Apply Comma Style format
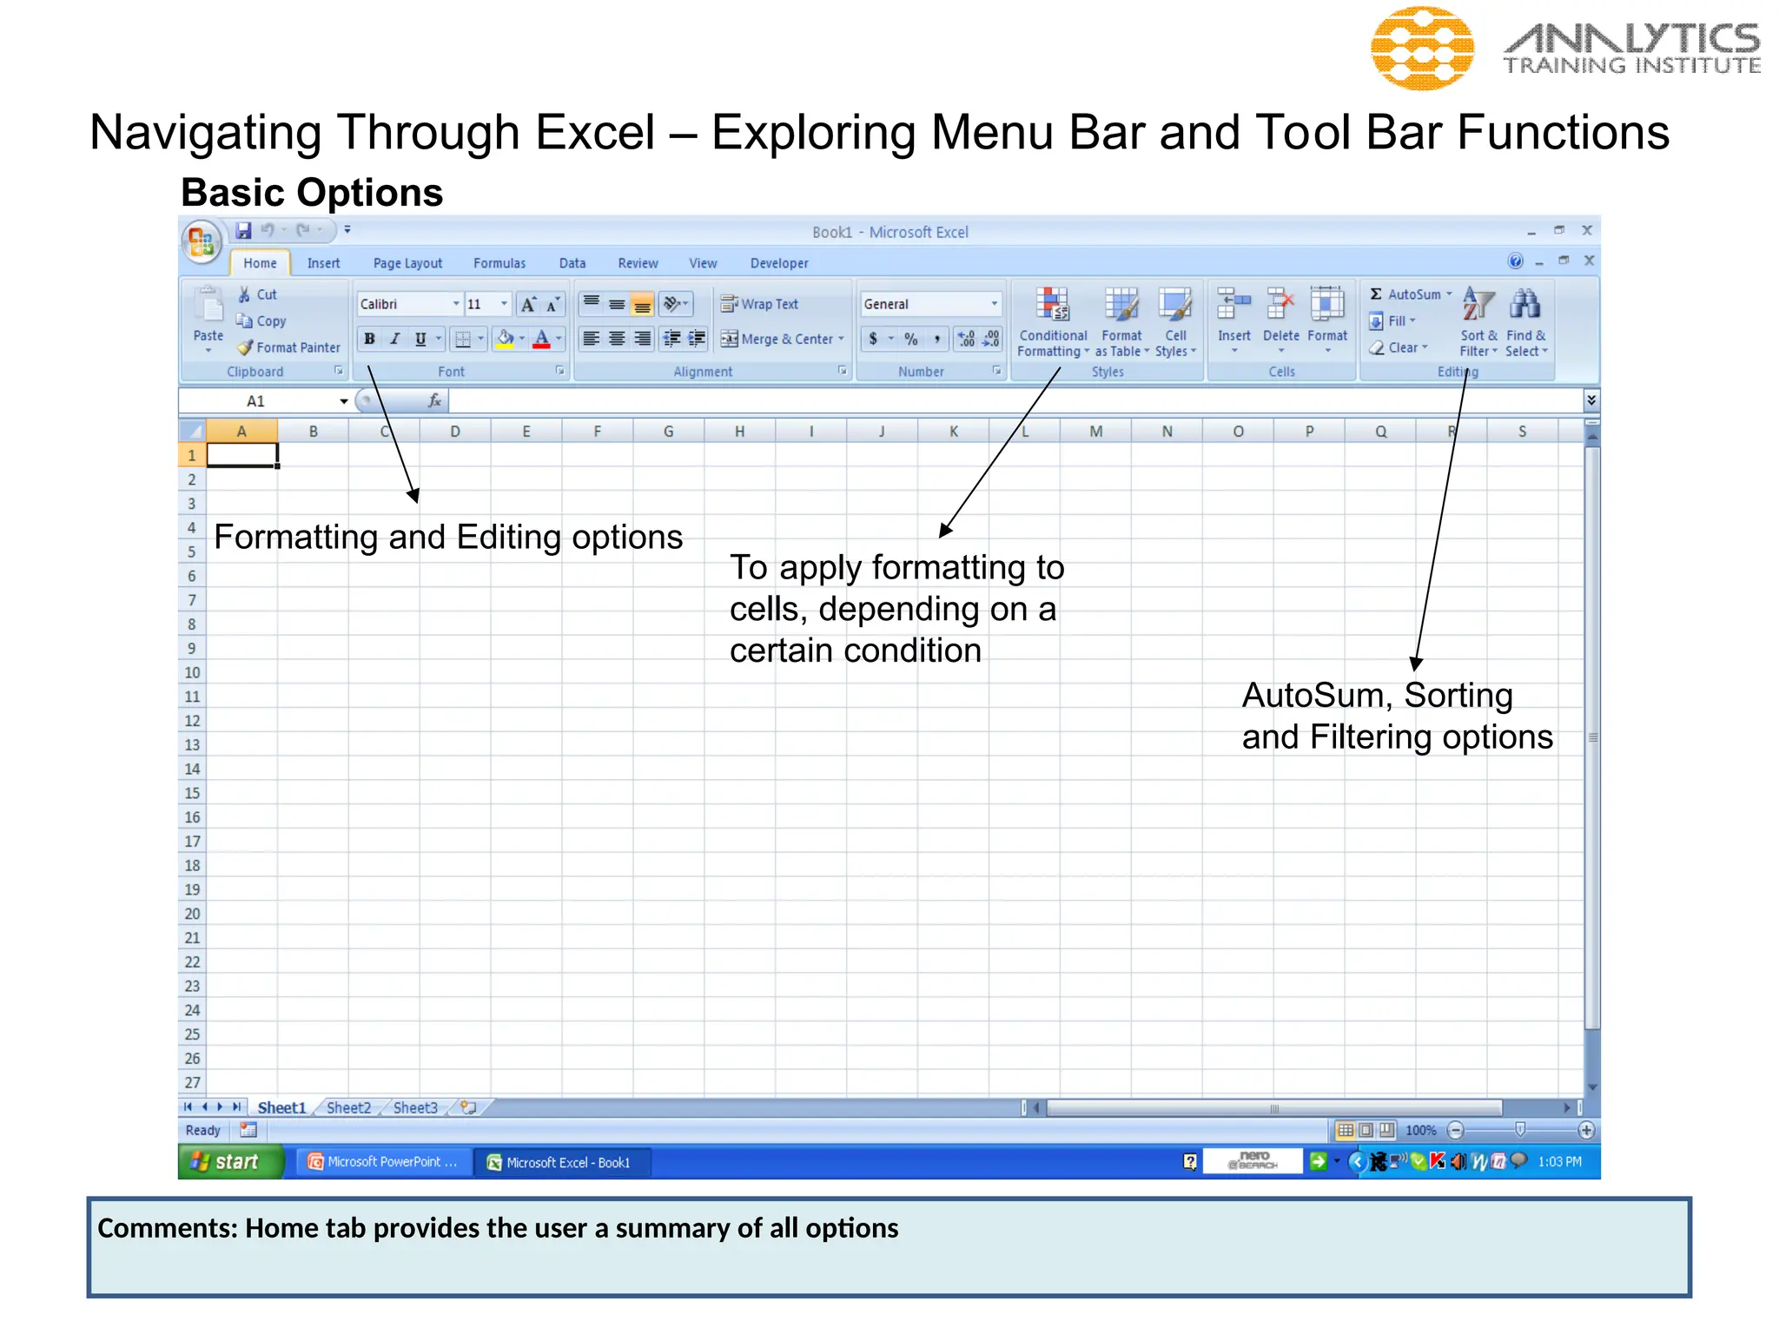 pyautogui.click(x=936, y=339)
